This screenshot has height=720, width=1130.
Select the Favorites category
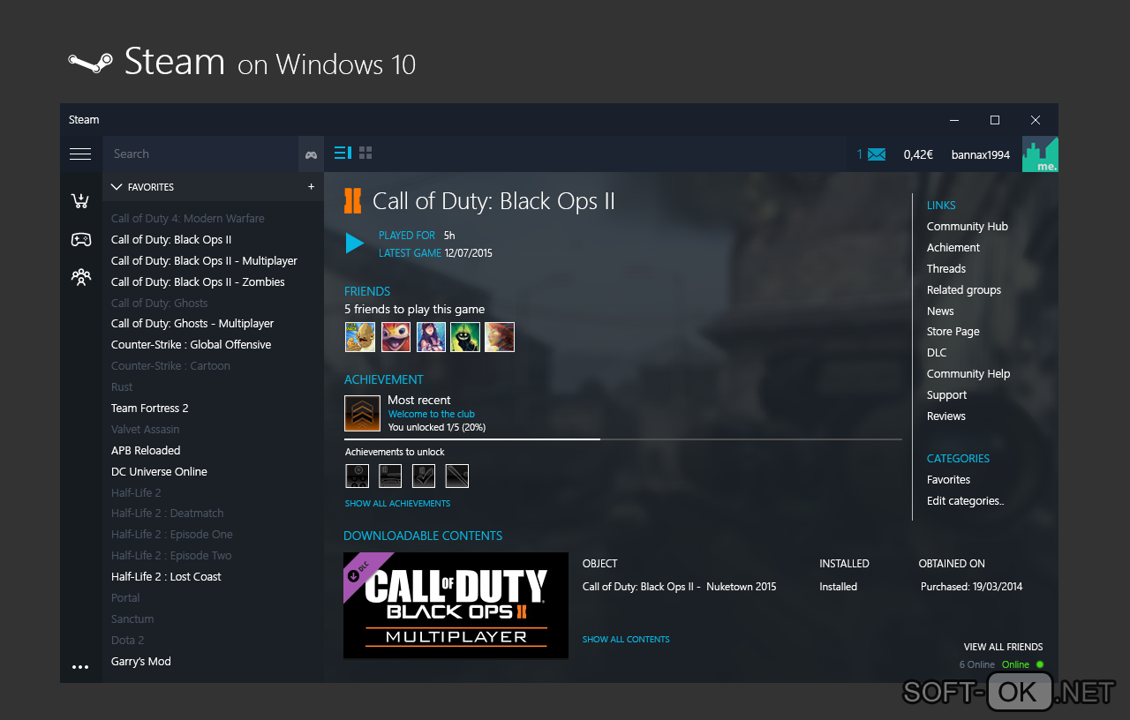(x=949, y=480)
